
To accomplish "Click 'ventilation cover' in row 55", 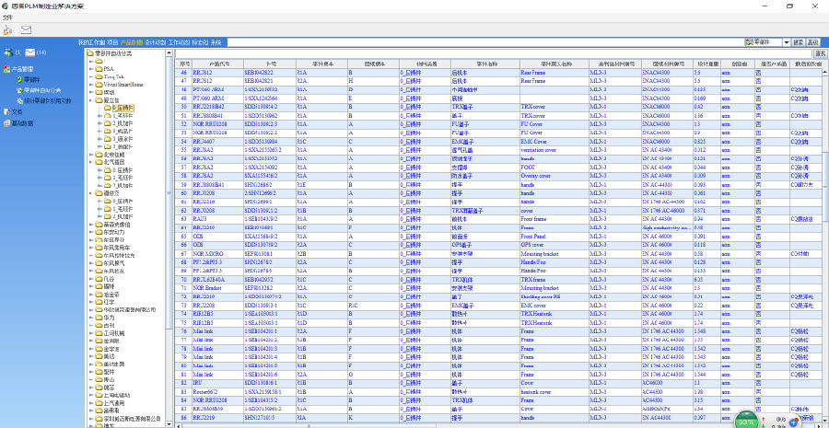I will pos(538,150).
